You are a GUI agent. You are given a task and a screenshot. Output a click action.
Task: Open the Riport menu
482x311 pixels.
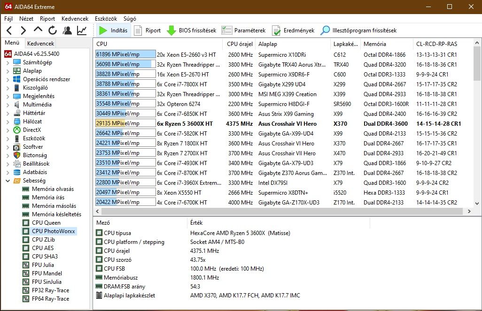(47, 19)
